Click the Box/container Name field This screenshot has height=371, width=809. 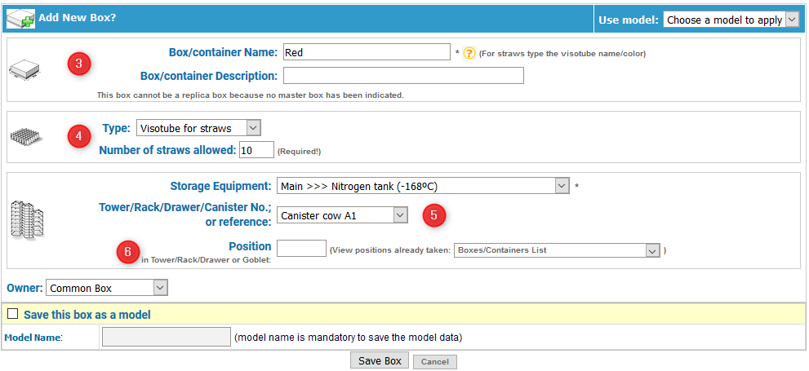tap(367, 52)
